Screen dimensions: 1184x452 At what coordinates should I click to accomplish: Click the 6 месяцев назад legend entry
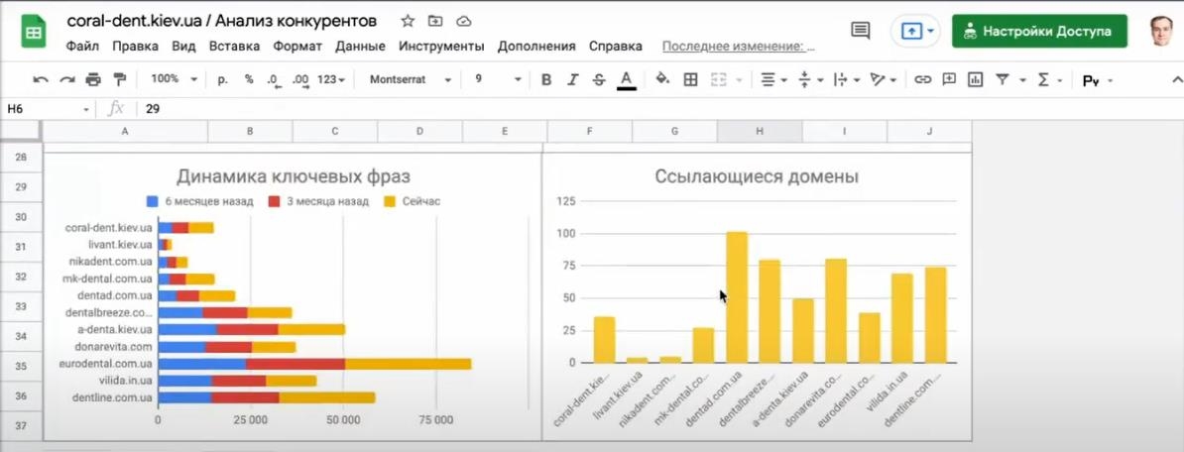pyautogui.click(x=199, y=201)
